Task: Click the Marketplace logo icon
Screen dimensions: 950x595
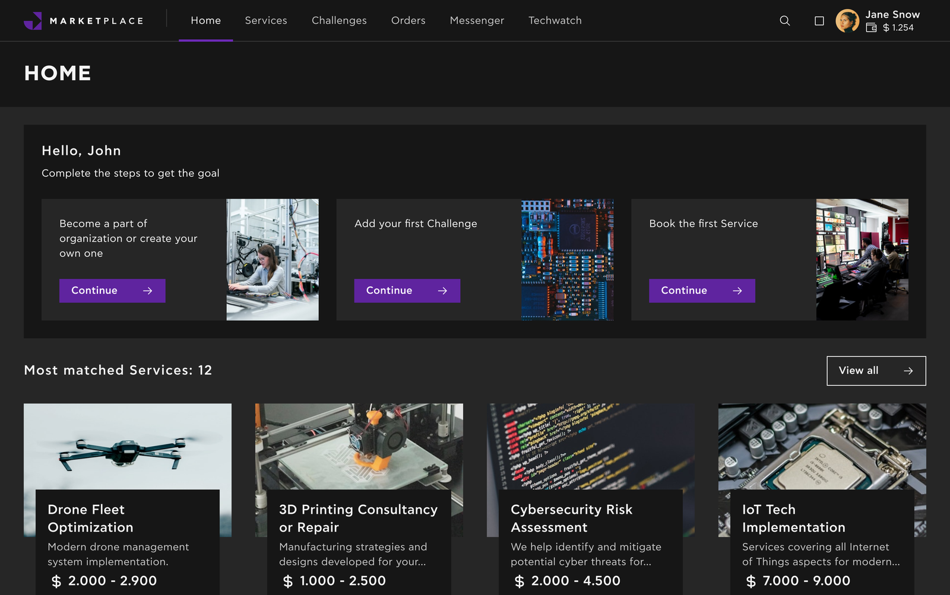Action: click(33, 21)
